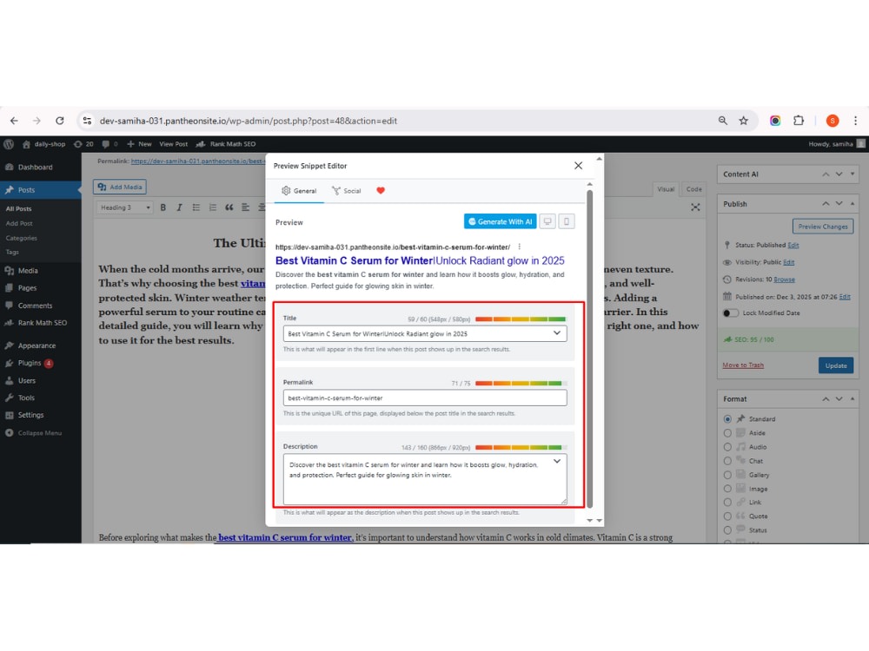This screenshot has height=651, width=869.
Task: Bookmark this page with the star icon
Action: pos(744,121)
